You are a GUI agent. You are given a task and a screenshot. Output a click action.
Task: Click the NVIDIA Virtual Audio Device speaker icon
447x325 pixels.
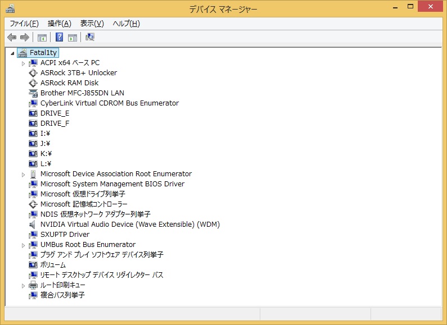pyautogui.click(x=33, y=225)
